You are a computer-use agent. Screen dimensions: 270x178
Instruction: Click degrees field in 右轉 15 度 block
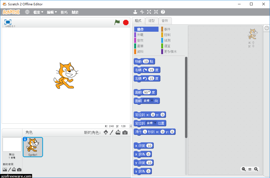pyautogui.click(x=151, y=70)
